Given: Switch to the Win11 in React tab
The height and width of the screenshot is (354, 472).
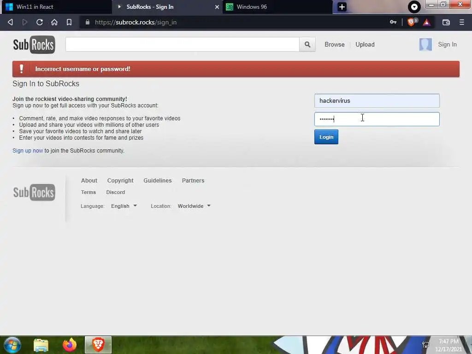Looking at the screenshot, I should [56, 7].
